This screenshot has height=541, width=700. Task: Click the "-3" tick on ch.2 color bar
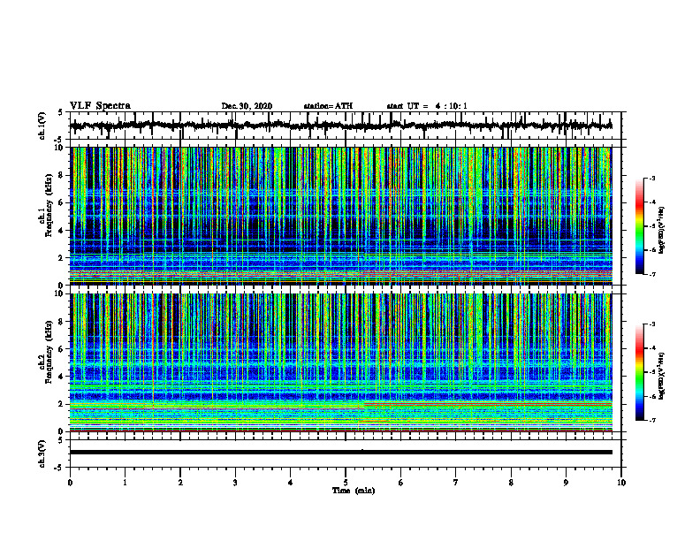pos(651,324)
